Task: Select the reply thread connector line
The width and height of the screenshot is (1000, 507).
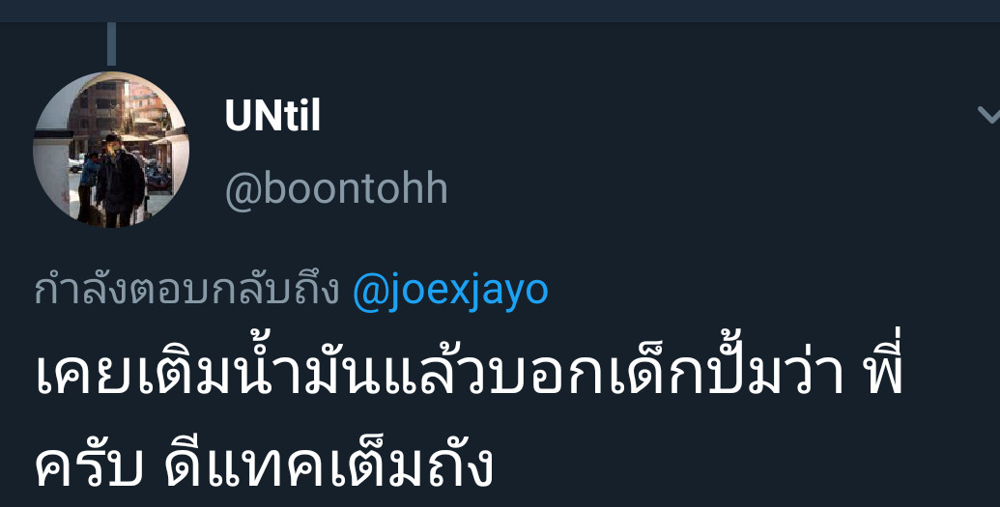Action: click(x=112, y=44)
